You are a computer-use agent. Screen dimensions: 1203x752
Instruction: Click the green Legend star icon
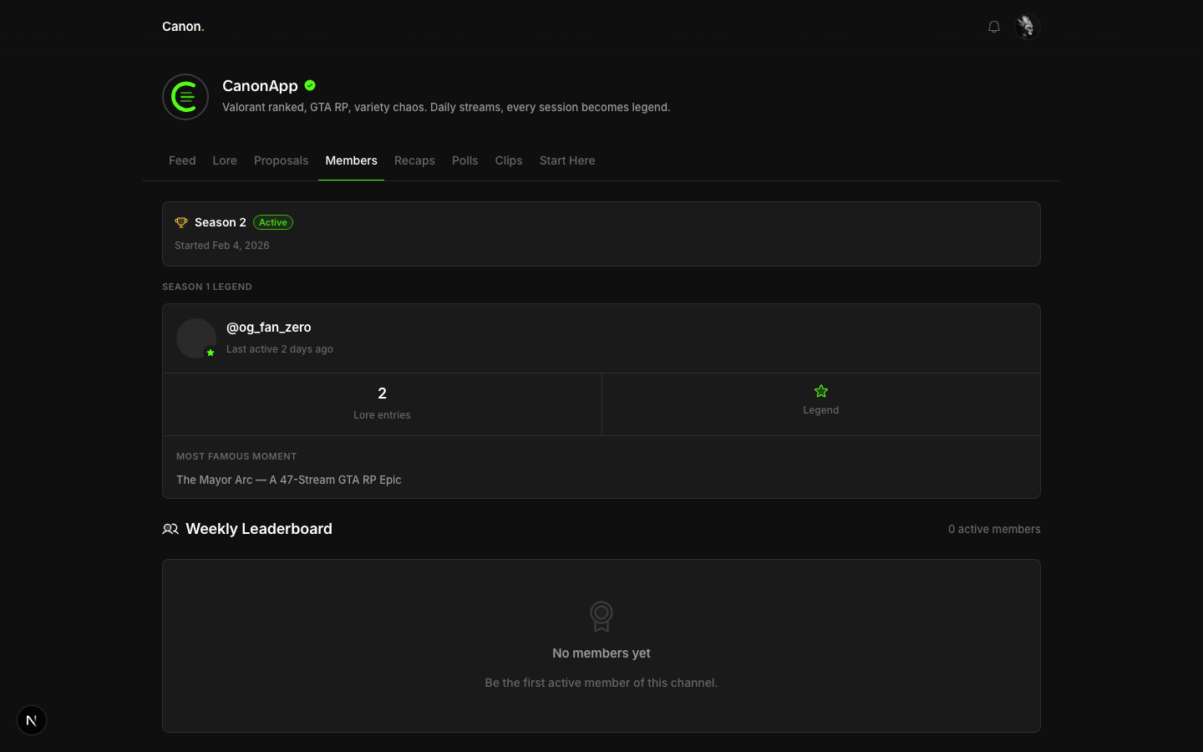(x=820, y=391)
